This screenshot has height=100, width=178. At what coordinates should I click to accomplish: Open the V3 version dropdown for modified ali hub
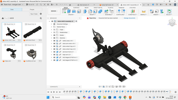40,61
